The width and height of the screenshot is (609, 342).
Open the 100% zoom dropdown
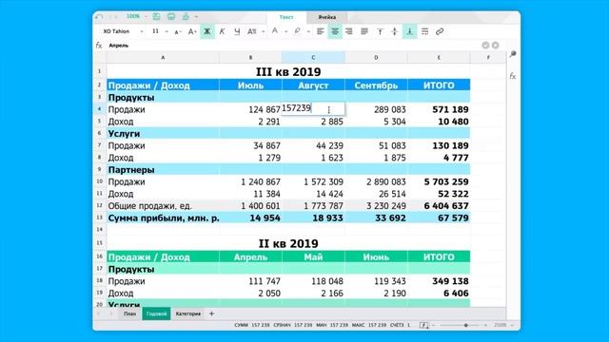tap(146, 17)
